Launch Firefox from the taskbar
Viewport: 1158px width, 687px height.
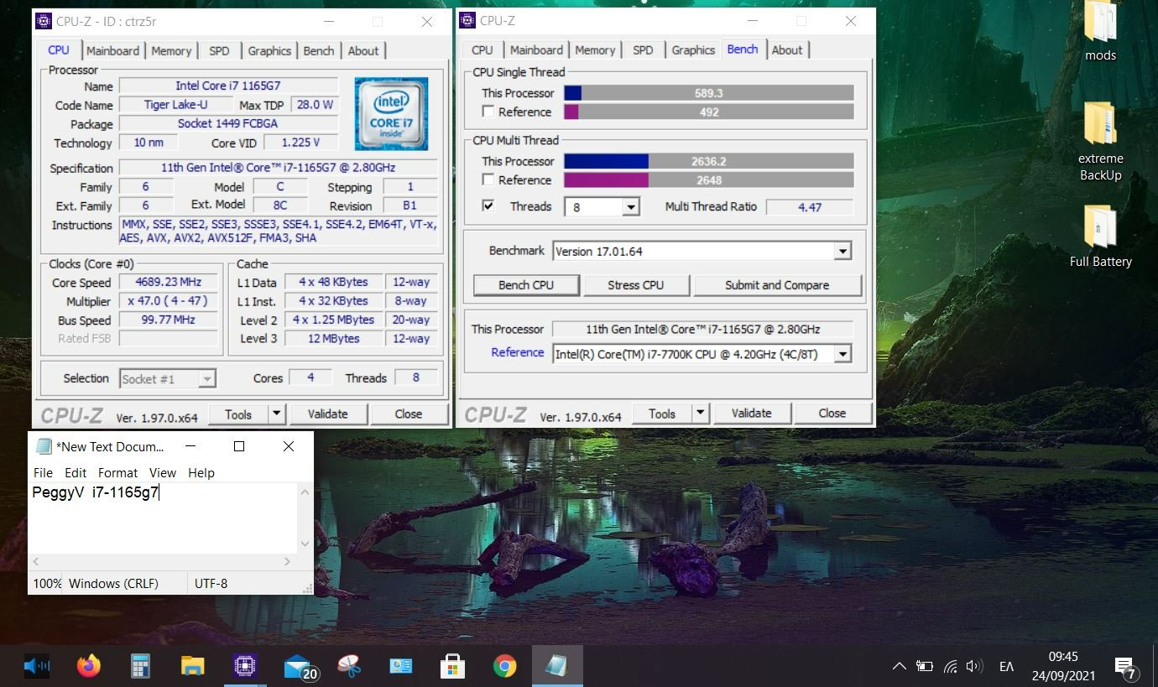[88, 667]
